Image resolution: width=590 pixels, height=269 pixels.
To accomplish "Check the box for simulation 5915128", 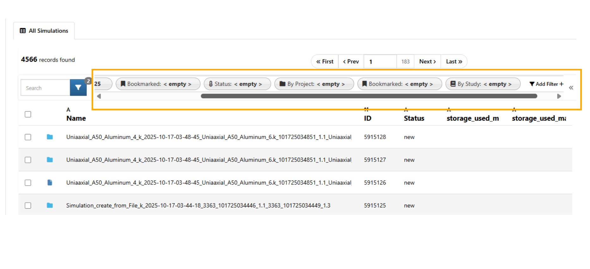I will [28, 137].
